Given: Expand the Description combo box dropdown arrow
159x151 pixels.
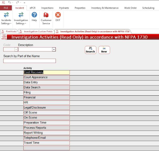Looking at the screenshot, I should 54,49.
